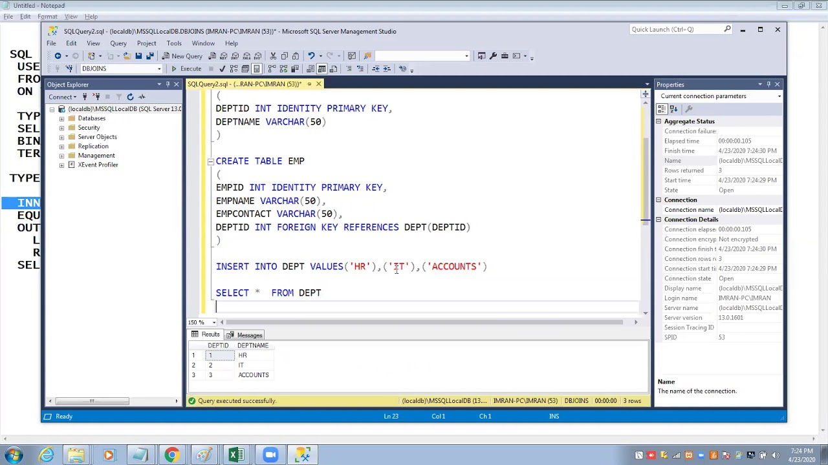Click the Cut scissors icon
This screenshot has height=465, width=828.
click(x=274, y=56)
